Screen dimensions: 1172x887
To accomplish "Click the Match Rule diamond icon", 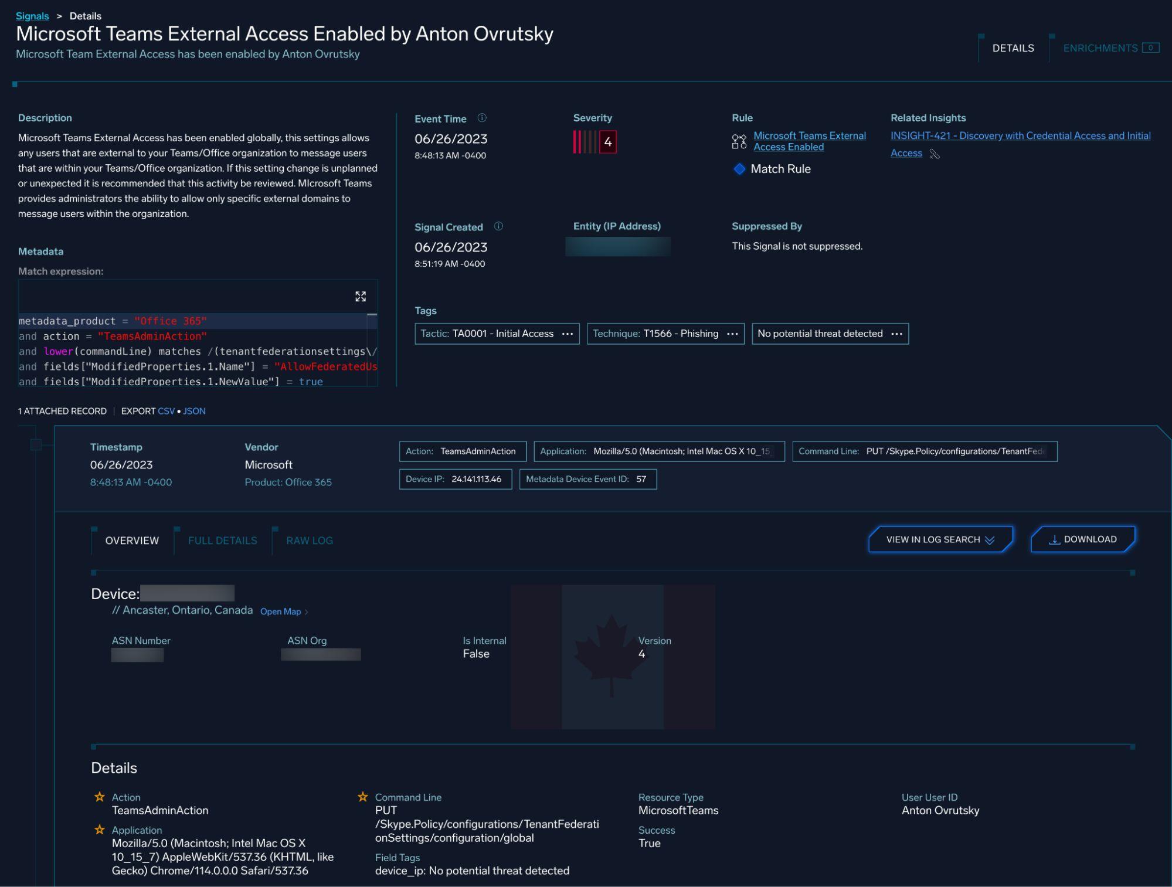I will [739, 169].
